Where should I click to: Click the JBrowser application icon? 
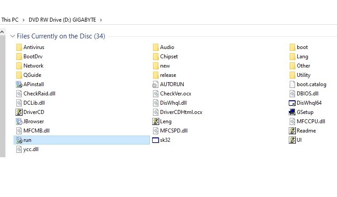coord(19,121)
